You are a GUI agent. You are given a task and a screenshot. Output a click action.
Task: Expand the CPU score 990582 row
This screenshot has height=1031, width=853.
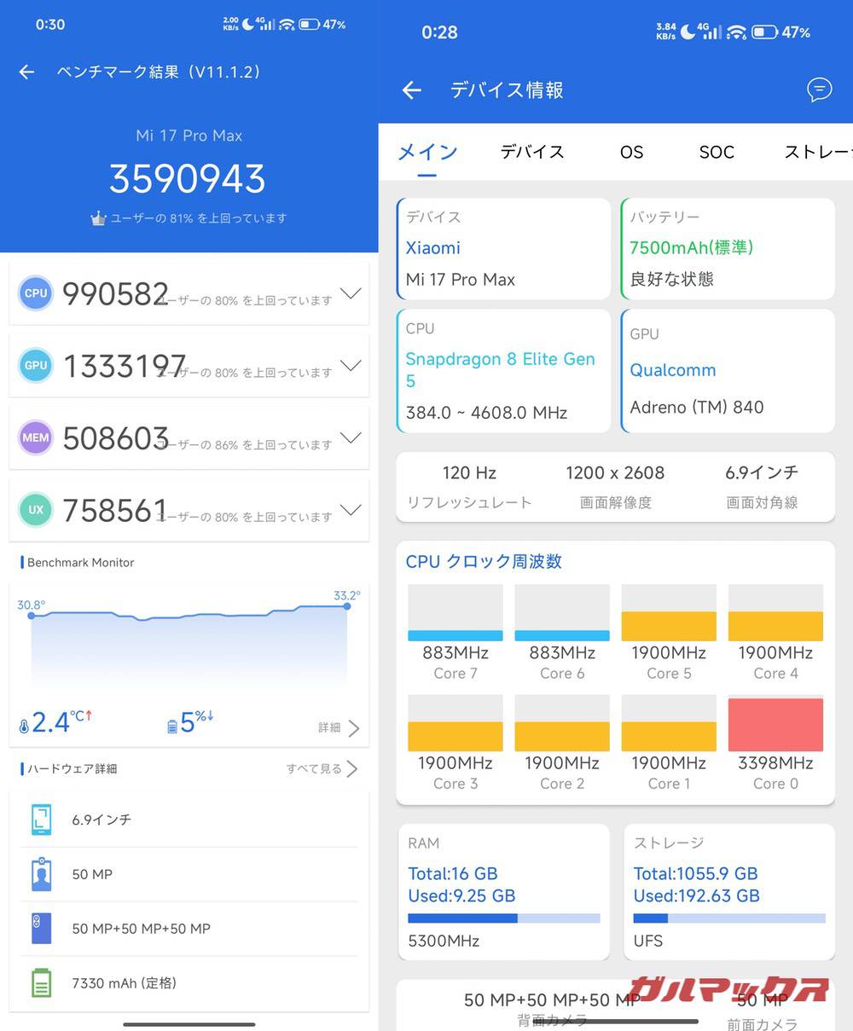(351, 293)
